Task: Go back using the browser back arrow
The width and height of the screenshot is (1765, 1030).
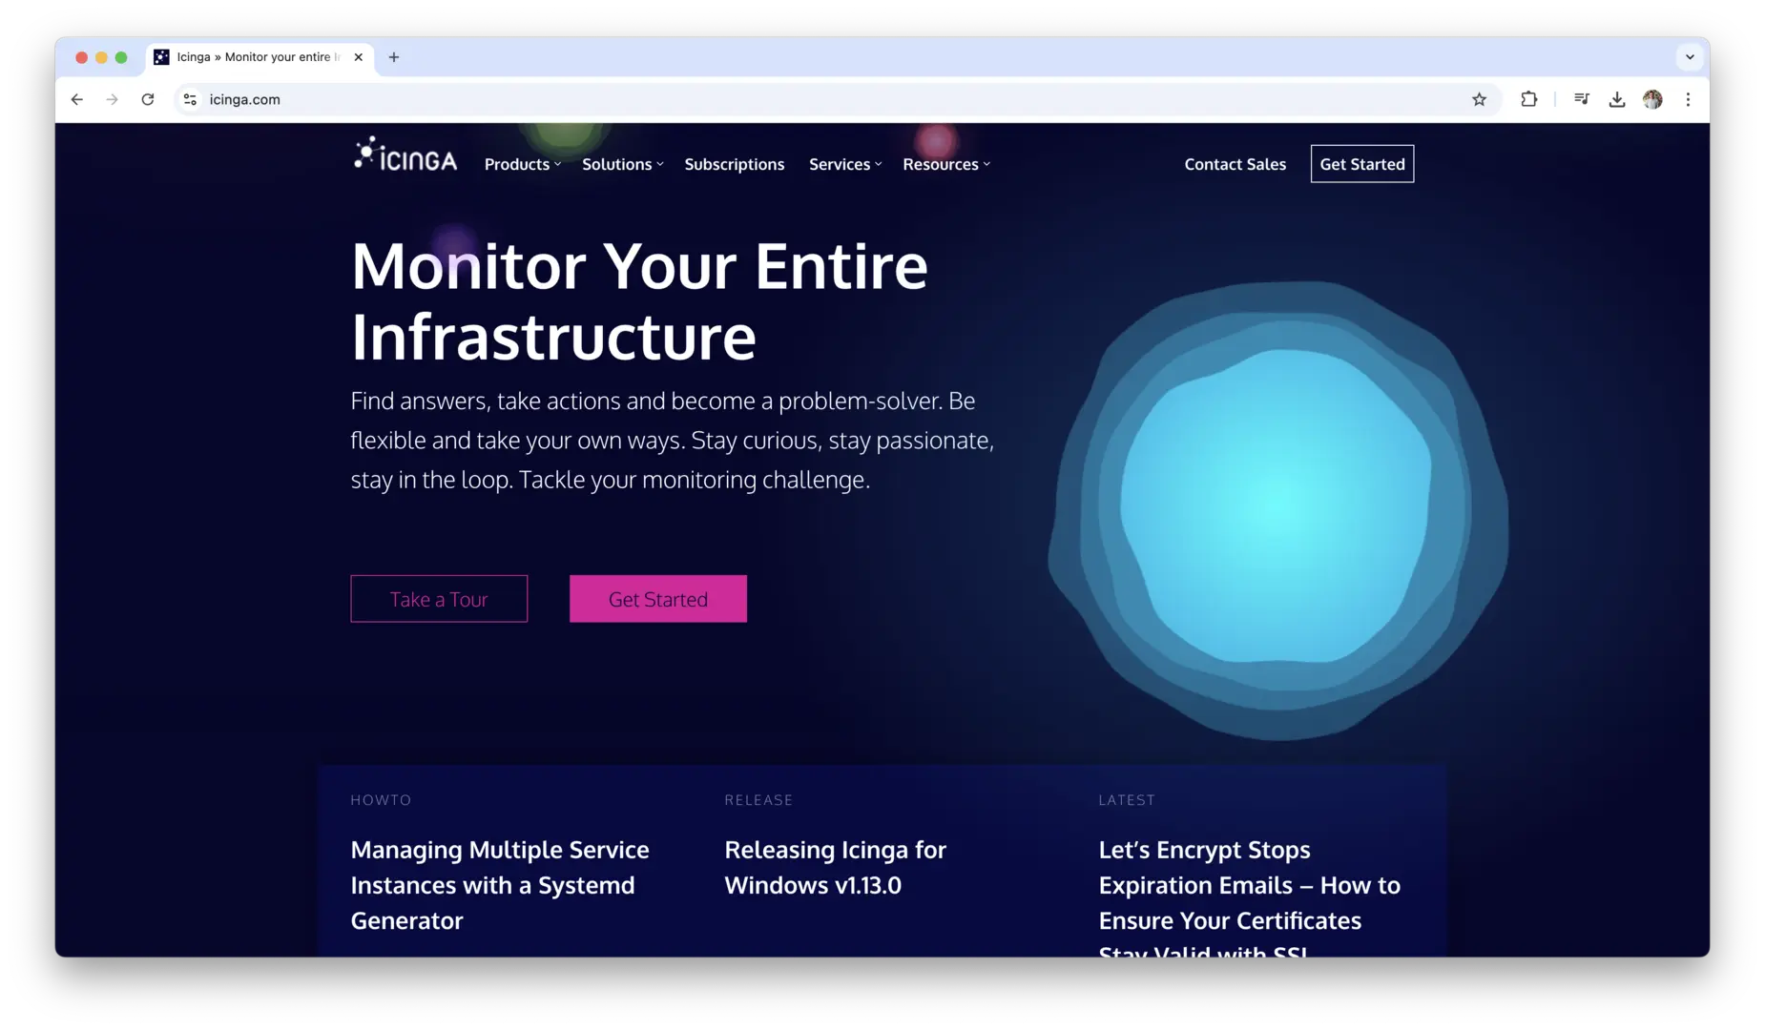Action: (x=77, y=99)
